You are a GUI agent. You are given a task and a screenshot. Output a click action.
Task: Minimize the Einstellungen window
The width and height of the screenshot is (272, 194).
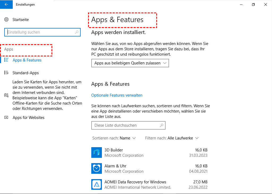(x=241, y=5)
